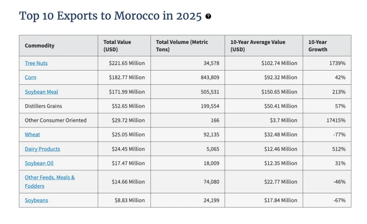The width and height of the screenshot is (367, 224).
Task: Select the Other Consumer Oriented row label
Action: pos(56,120)
